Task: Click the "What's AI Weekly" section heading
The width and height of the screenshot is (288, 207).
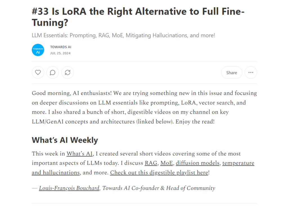Action: tap(65, 140)
